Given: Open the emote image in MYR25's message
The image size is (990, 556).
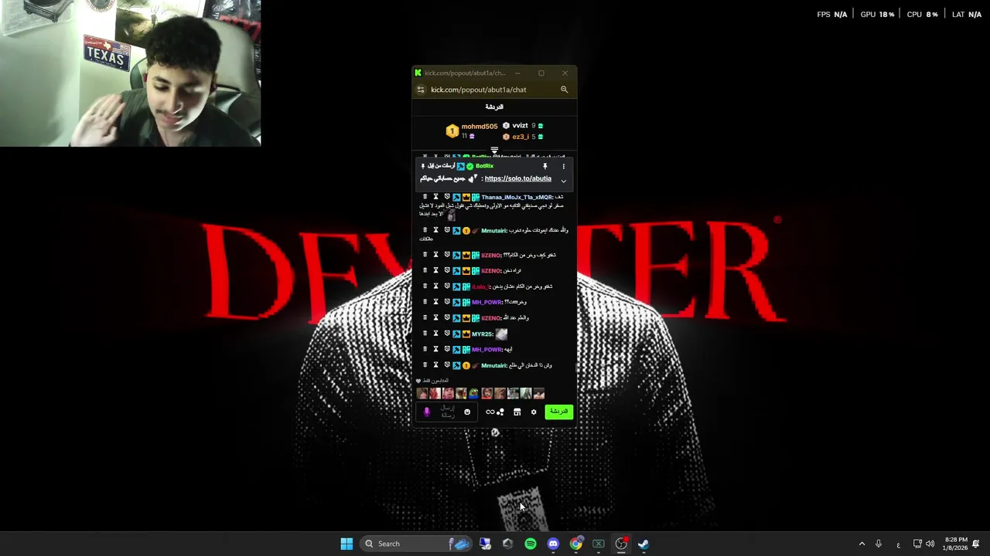Looking at the screenshot, I should pos(501,334).
